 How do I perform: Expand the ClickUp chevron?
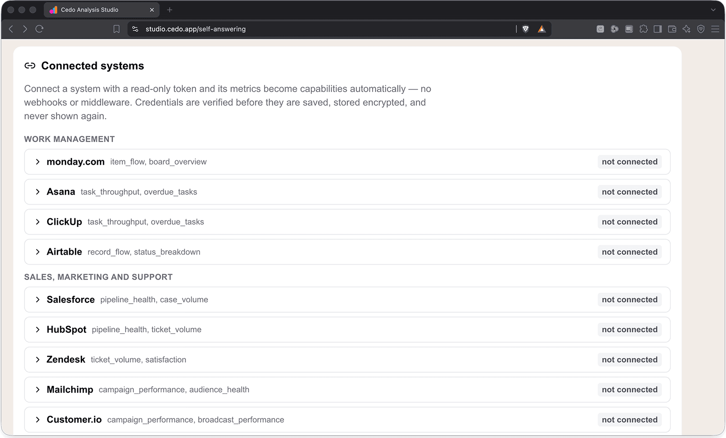(38, 222)
